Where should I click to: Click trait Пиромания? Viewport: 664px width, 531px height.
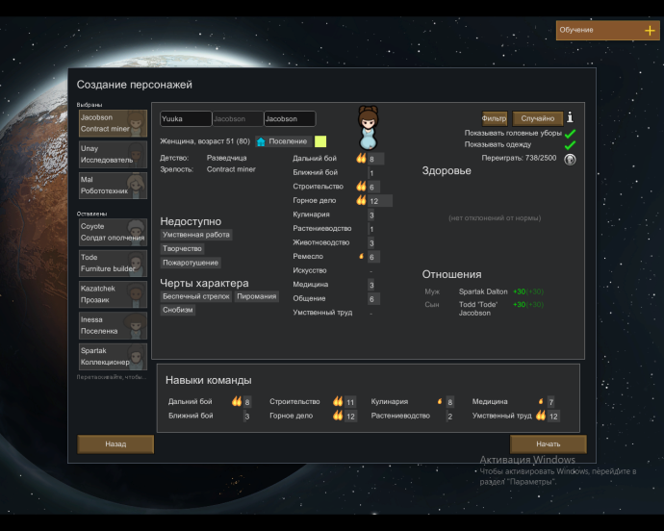click(x=257, y=296)
